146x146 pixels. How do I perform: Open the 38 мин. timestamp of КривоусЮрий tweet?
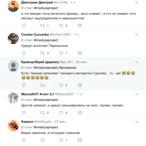click(82, 62)
